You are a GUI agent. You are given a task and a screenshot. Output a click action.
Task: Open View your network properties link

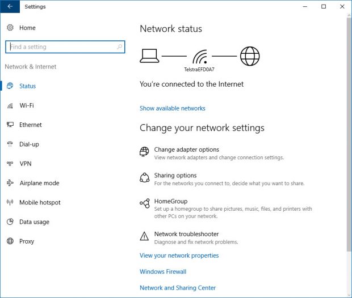(x=179, y=256)
